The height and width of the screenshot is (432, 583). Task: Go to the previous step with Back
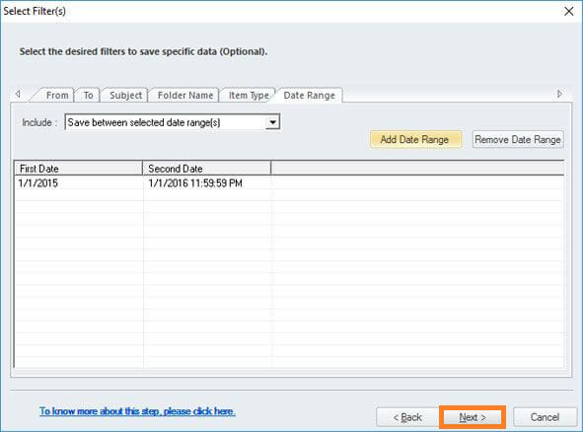pyautogui.click(x=407, y=417)
